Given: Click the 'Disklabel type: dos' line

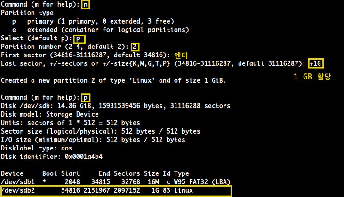Looking at the screenshot, I should point(36,149).
